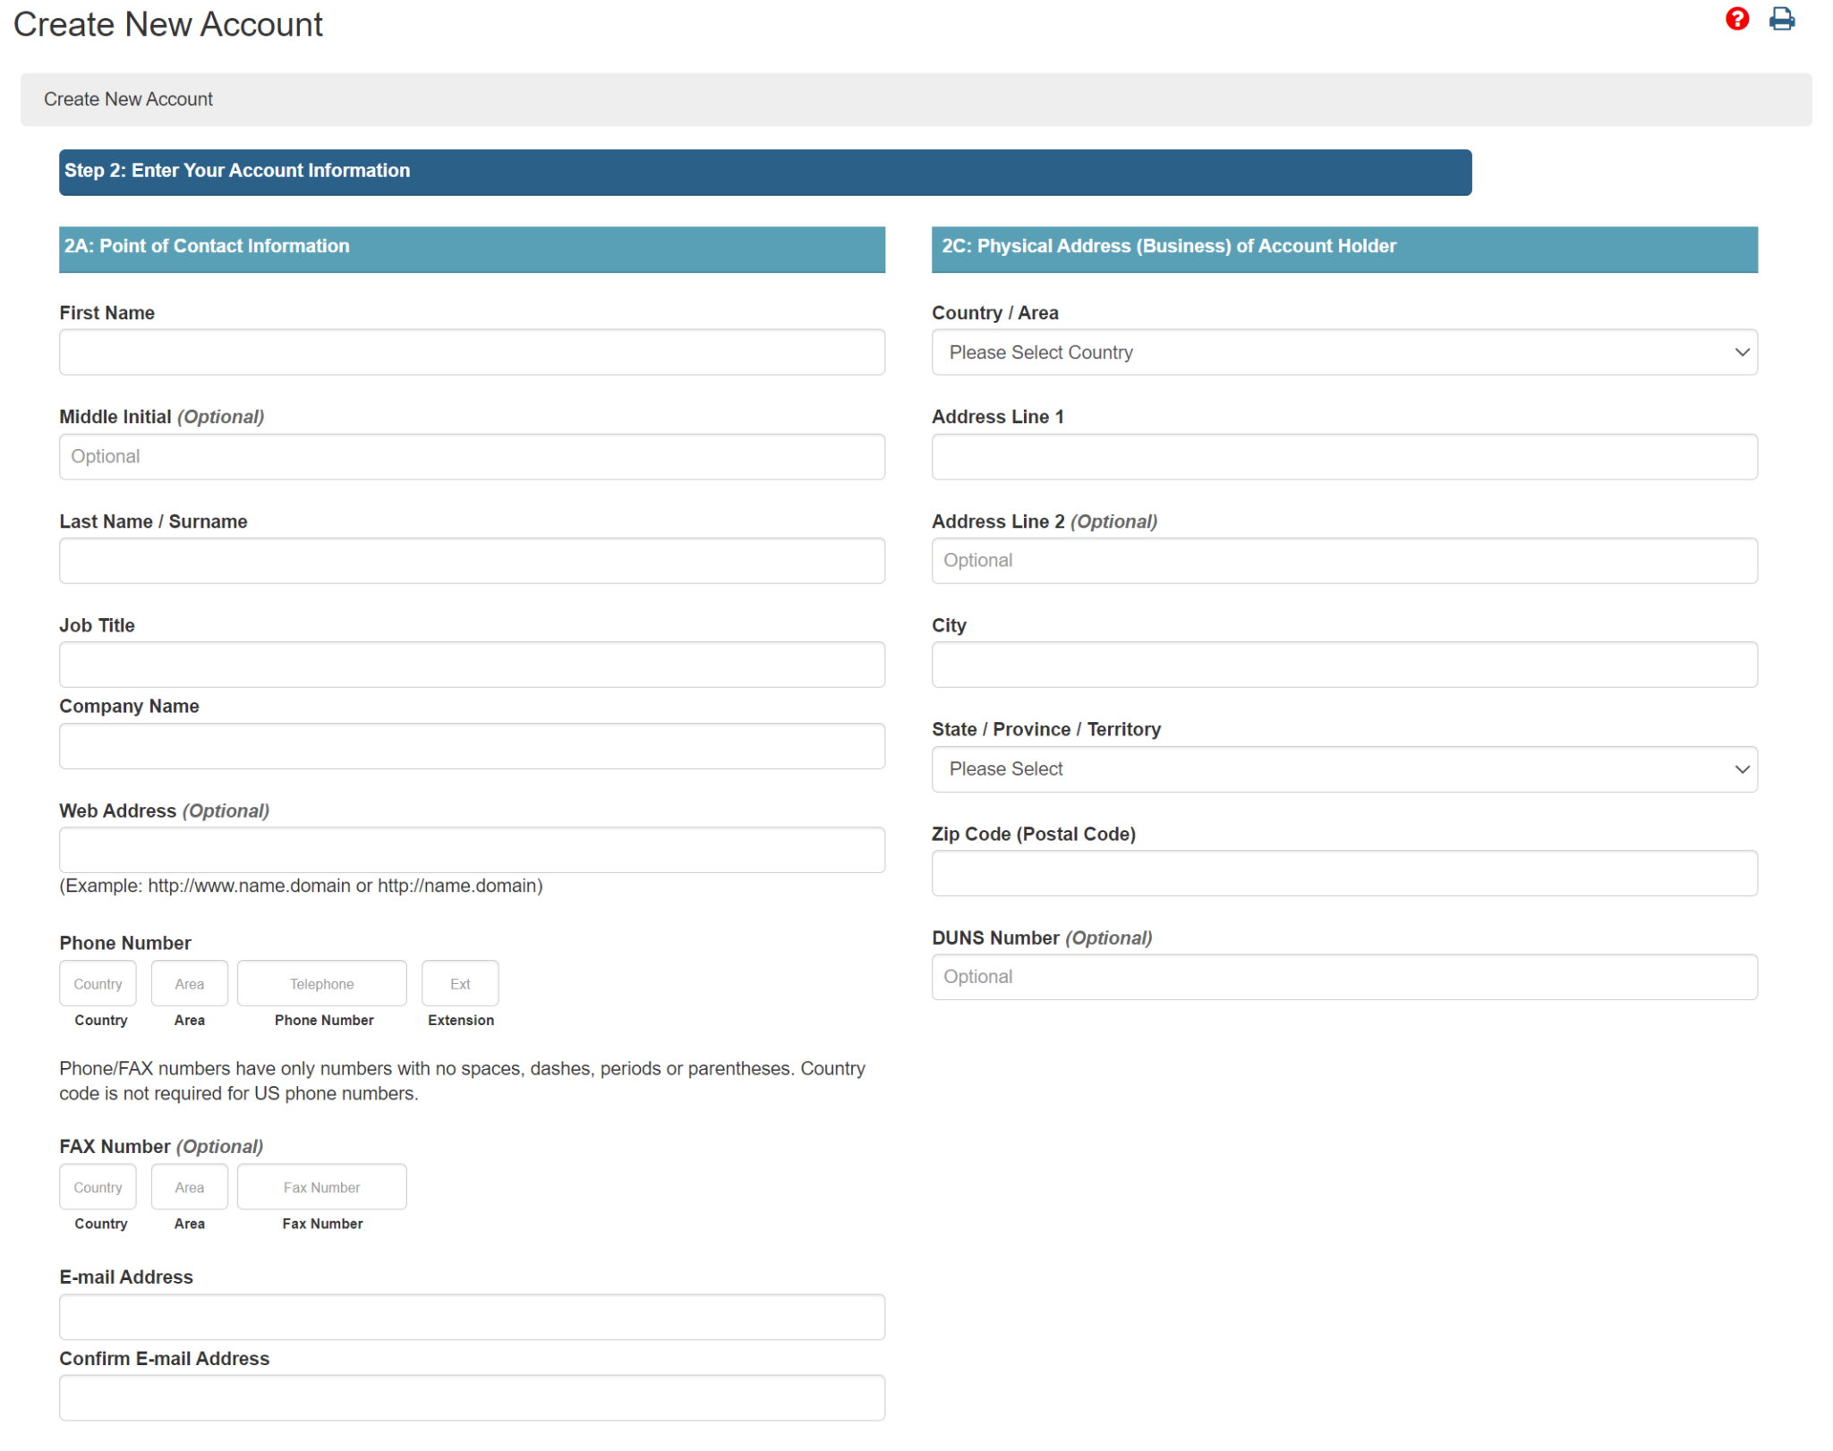Click the phone Area code box
This screenshot has width=1833, height=1451.
189,983
